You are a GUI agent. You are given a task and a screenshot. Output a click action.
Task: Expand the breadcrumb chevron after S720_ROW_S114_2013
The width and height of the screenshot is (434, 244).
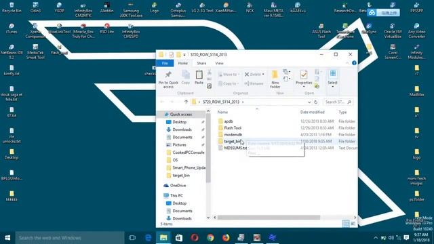pos(243,102)
